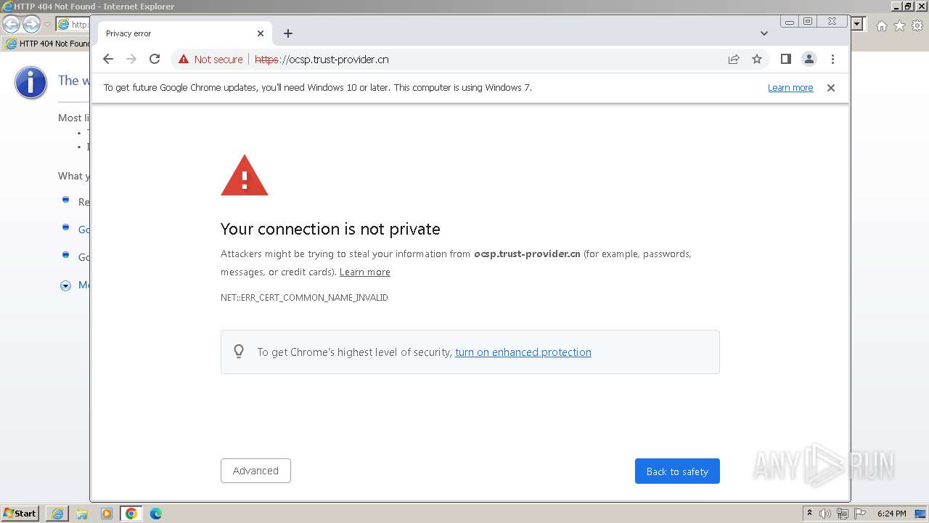Open Action Center flag icon
Image resolution: width=929 pixels, height=523 pixels.
[859, 514]
